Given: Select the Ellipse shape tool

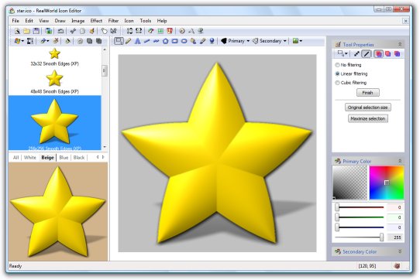Looking at the screenshot, I should pos(184,41).
